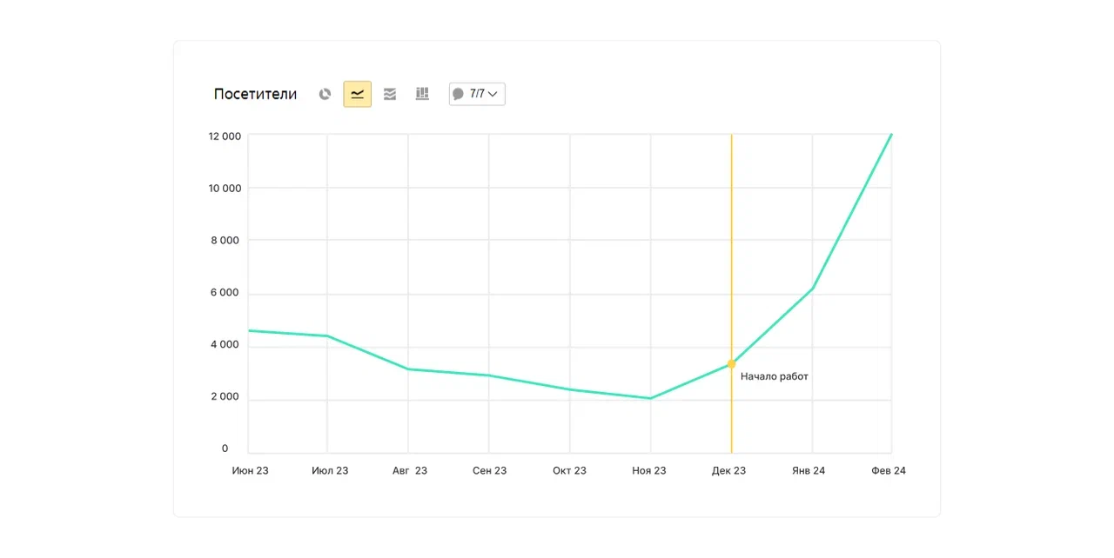Click the Посетители chart title

pyautogui.click(x=255, y=94)
